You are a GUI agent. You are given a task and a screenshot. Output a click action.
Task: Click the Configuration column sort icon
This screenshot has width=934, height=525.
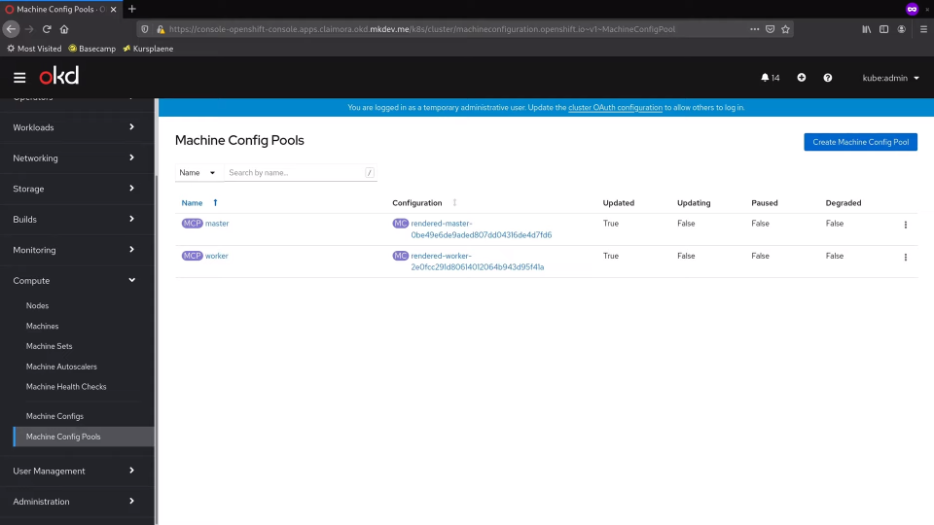click(454, 203)
